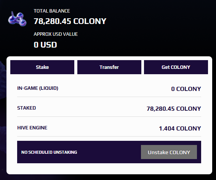Image resolution: width=216 pixels, height=180 pixels.
Task: Click the divider line below the IN-GAME row
Action: 109,97
